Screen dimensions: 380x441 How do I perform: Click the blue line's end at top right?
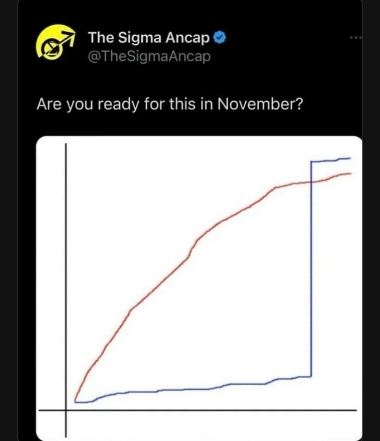click(x=349, y=159)
